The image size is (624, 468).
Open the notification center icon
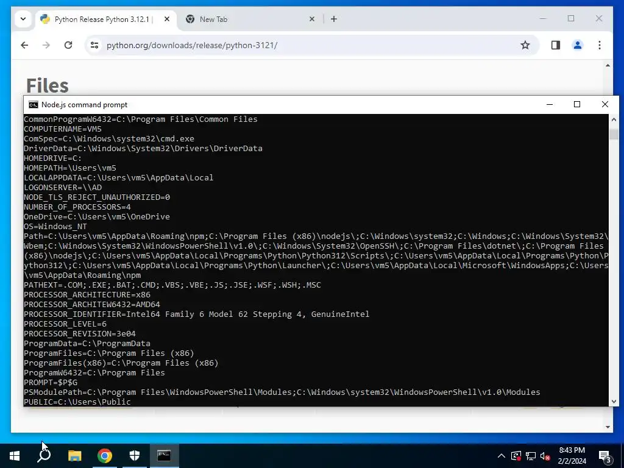(x=605, y=456)
